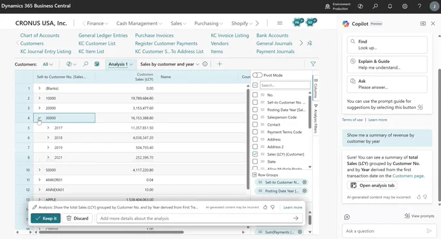Check the Contact column checkbox
This screenshot has width=441, height=239.
[x=255, y=124]
